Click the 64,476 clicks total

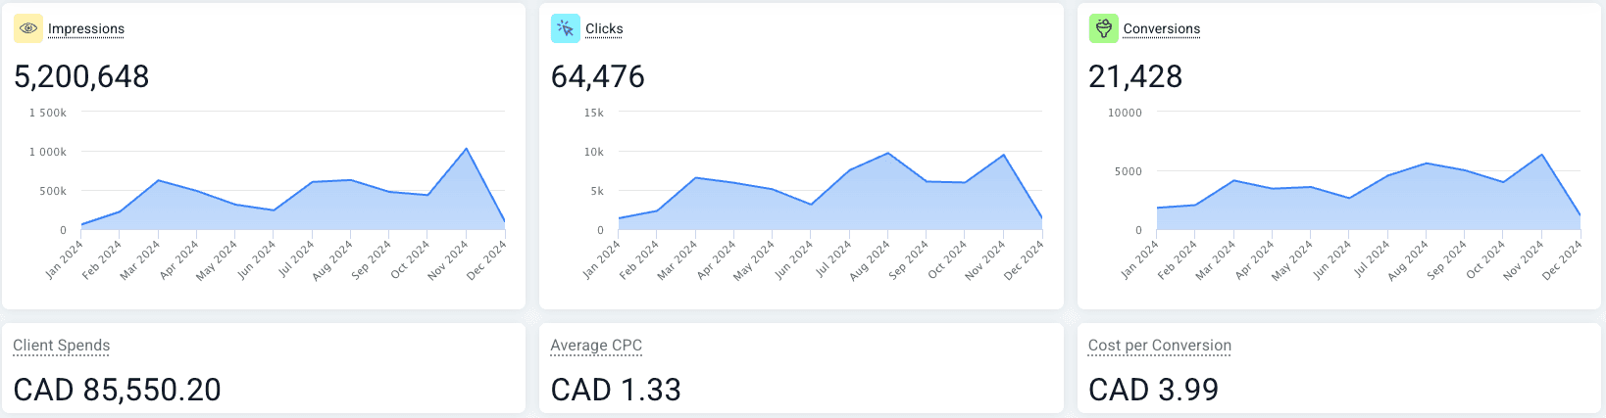[598, 76]
